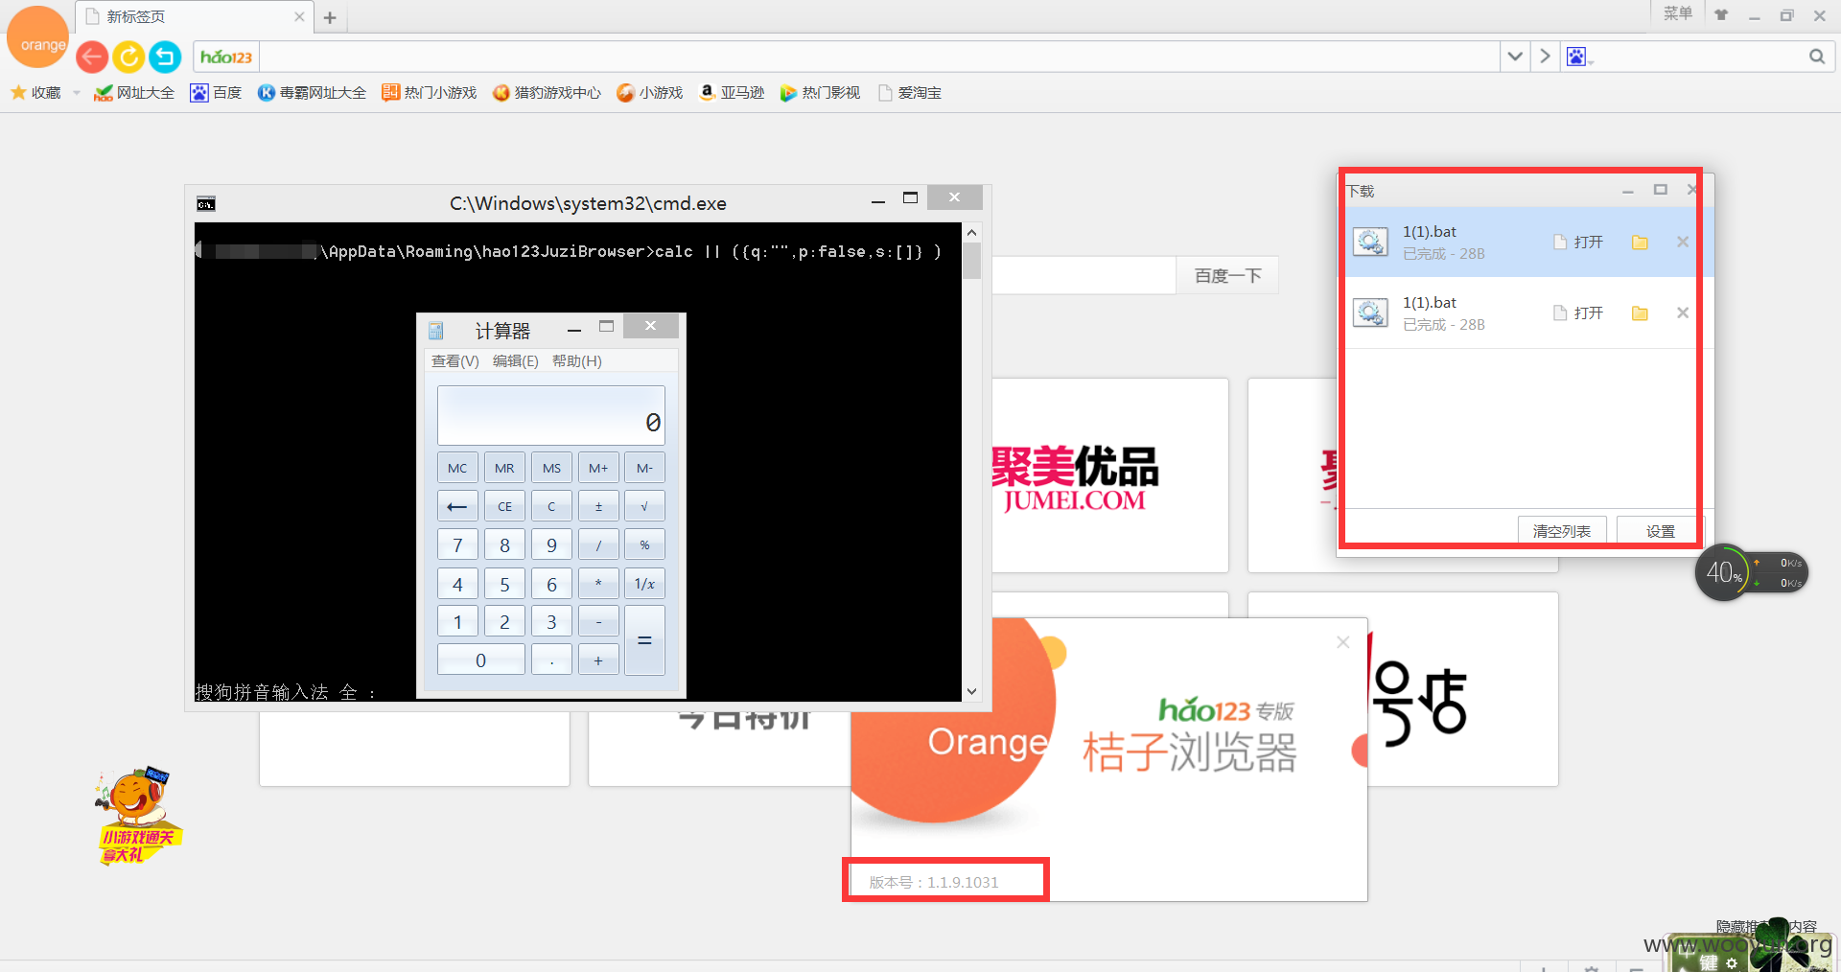Screen dimensions: 1841x972
Task: Click the Baidu paw search engine icon
Action: point(1577,57)
